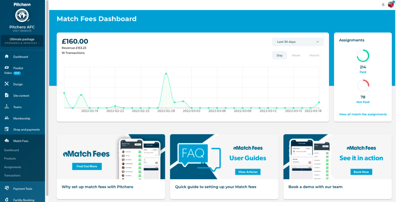Click the Dashboard home icon in sidebar
396x202 pixels.
tap(7, 56)
